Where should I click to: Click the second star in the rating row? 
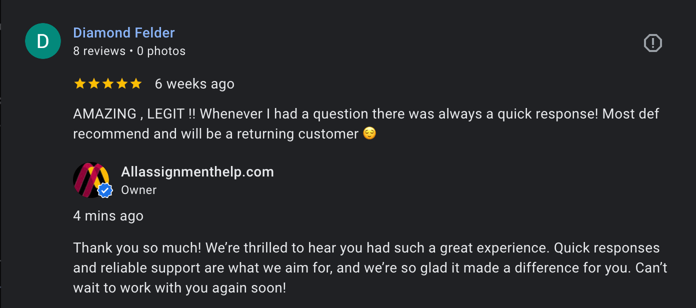point(94,83)
